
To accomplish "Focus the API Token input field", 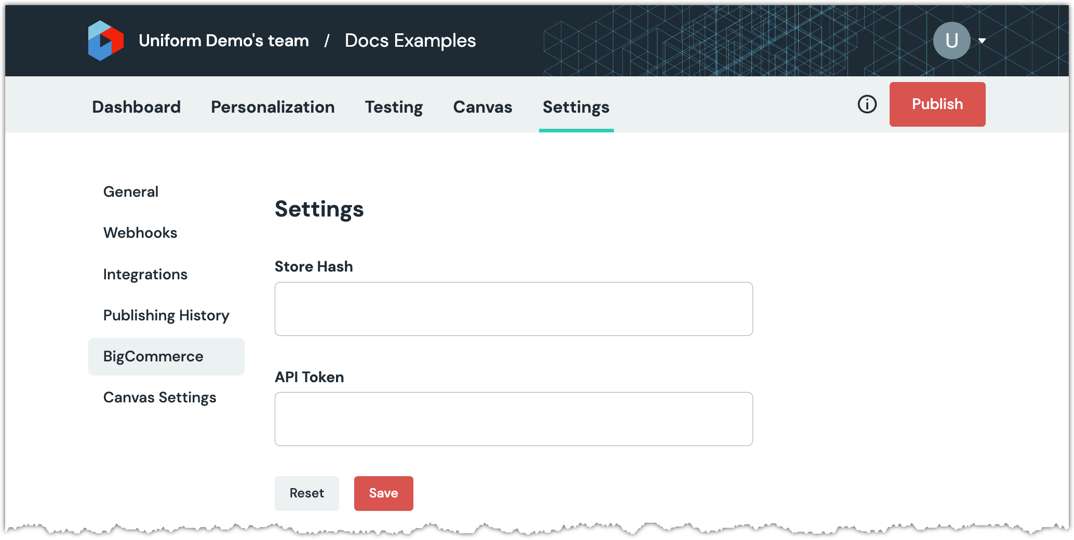I will pos(514,419).
